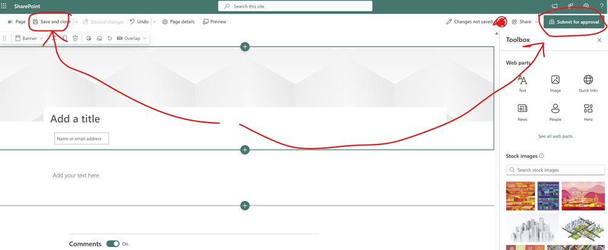Click the reset image icon in banner toolbar
608x250 pixels.
110,38
